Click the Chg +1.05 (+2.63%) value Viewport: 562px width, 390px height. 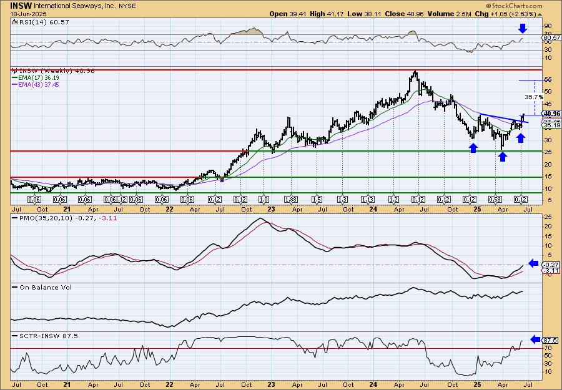click(x=505, y=14)
